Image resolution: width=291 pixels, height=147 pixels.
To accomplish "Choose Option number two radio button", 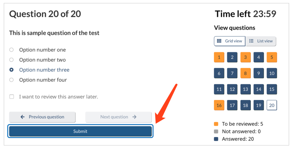I will [12, 60].
